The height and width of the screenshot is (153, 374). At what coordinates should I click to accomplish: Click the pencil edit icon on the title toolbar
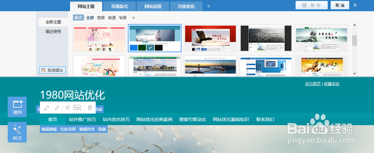click(47, 108)
